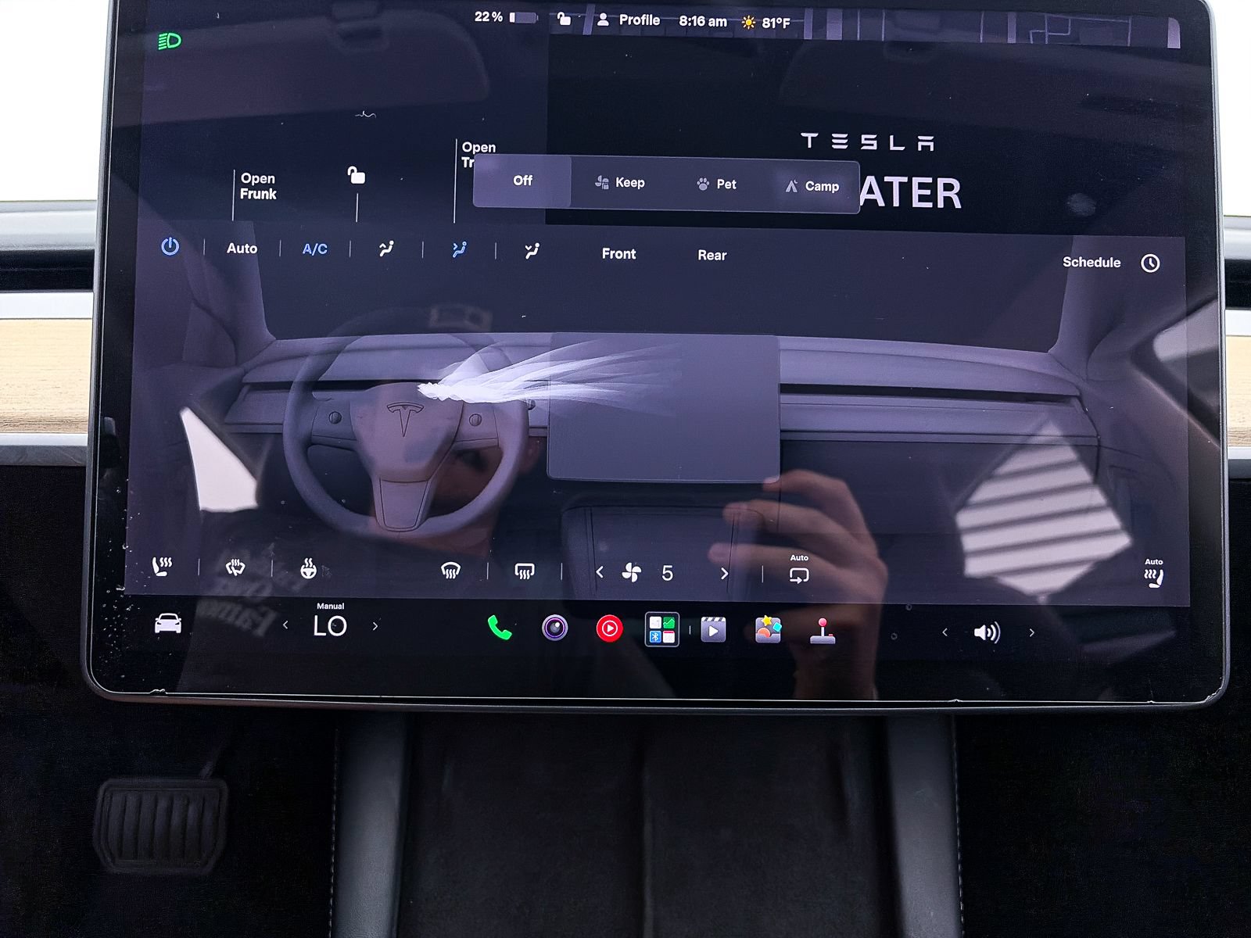Select Pet mode (Dog Mode)
This screenshot has height=938, width=1251.
[716, 184]
